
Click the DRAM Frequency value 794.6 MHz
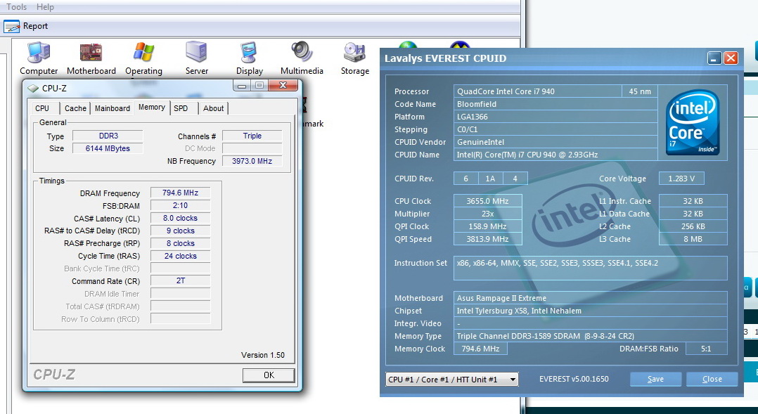point(180,193)
